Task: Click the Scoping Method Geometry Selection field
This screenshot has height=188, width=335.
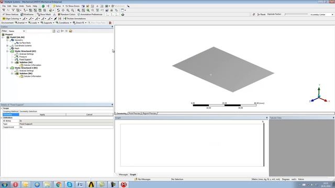Action: pyautogui.click(x=66, y=111)
